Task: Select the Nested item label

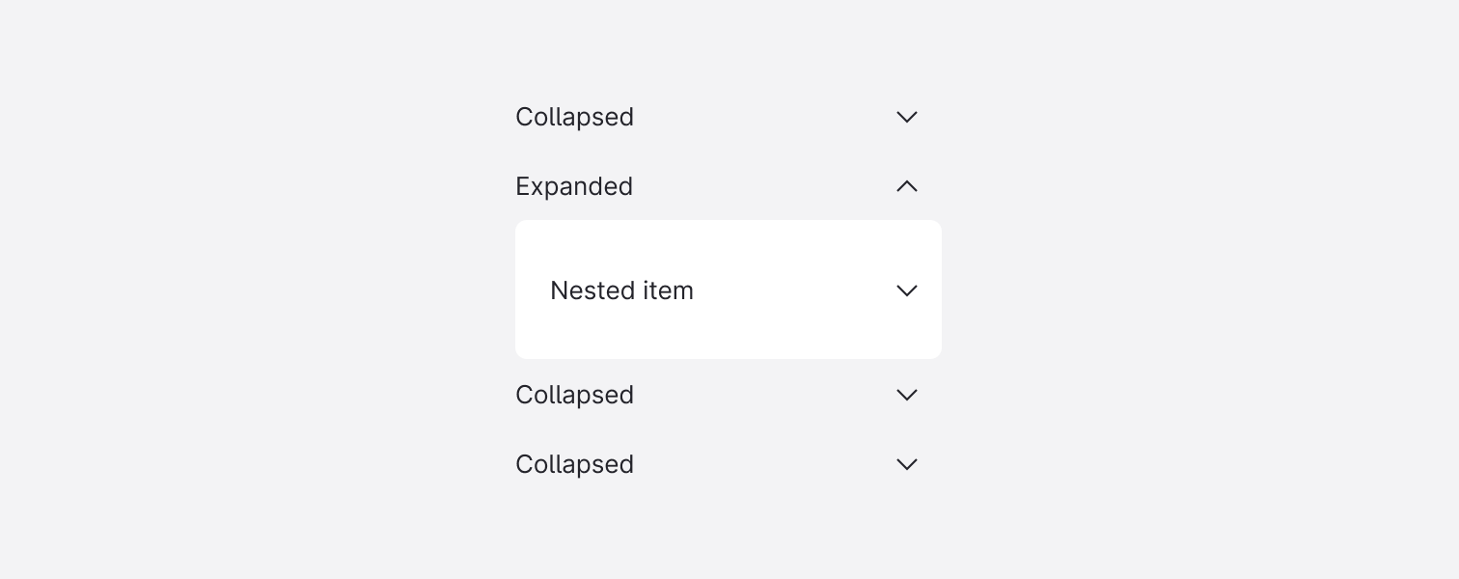Action: pyautogui.click(x=621, y=290)
